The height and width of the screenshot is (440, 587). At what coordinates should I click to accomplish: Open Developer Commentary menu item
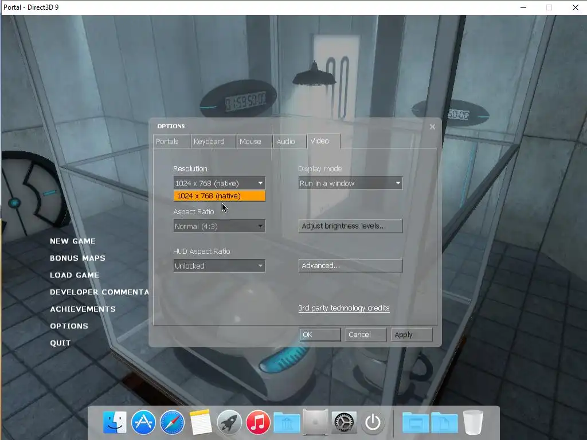(99, 292)
